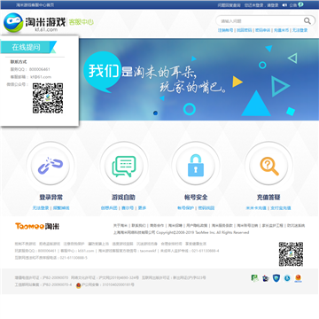Click the Taomi Games mascot logo
This screenshot has height=319, width=319.
(x=13, y=22)
